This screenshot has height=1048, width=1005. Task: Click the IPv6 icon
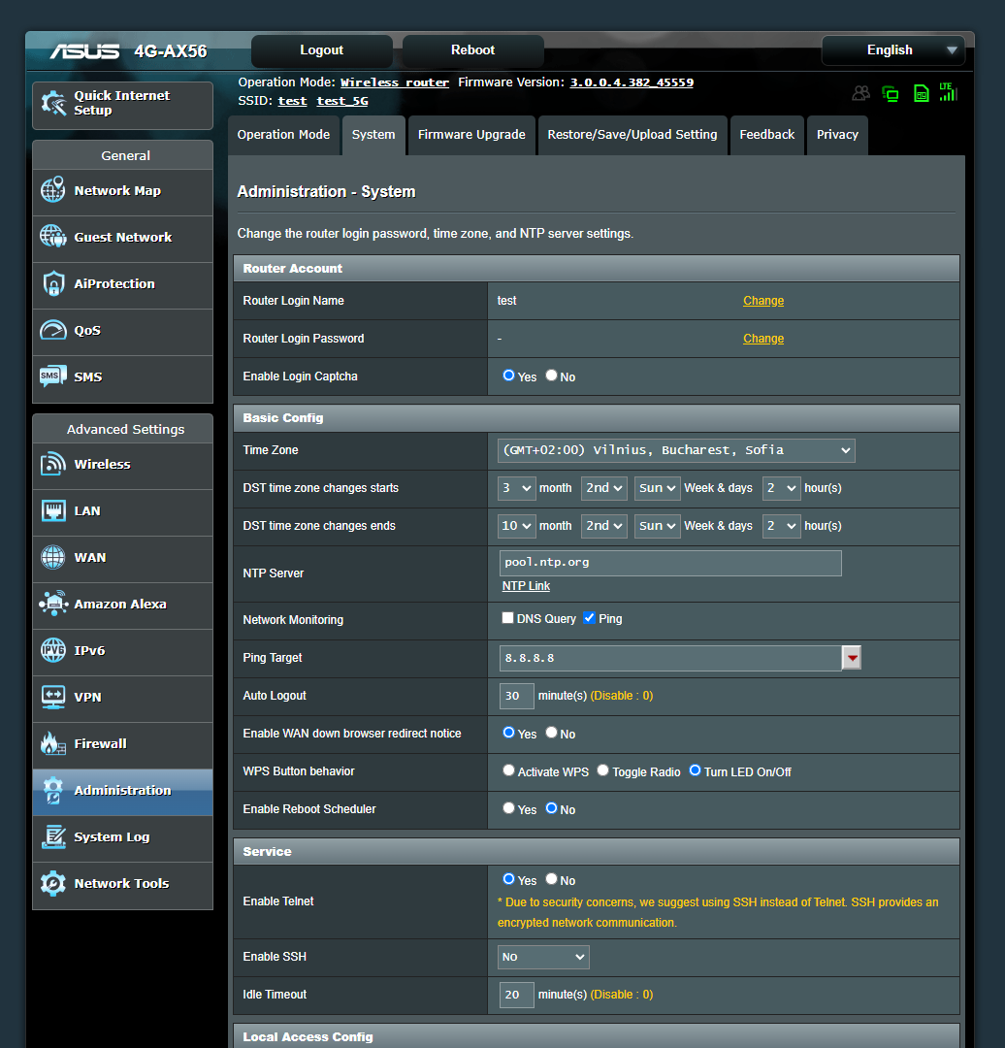52,650
